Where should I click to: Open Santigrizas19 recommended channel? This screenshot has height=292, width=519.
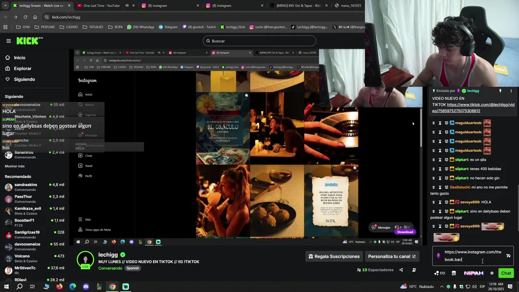[x=34, y=234]
